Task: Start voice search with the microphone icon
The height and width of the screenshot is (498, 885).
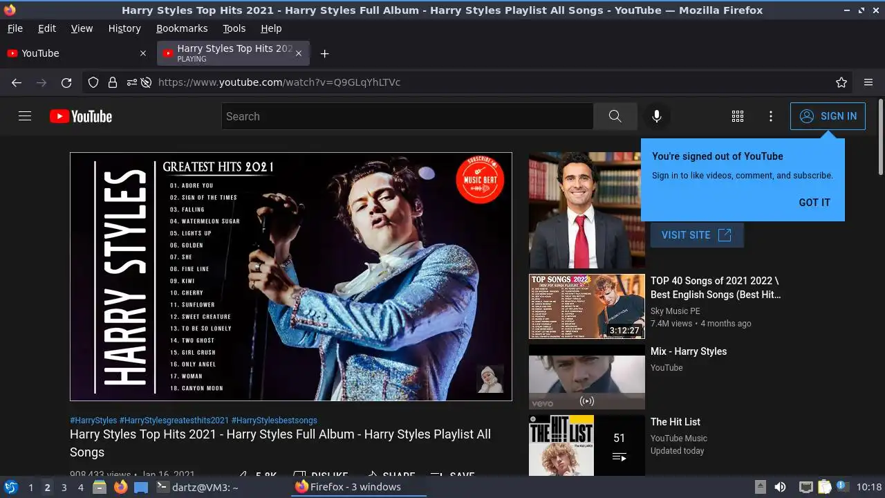Action: pyautogui.click(x=657, y=116)
